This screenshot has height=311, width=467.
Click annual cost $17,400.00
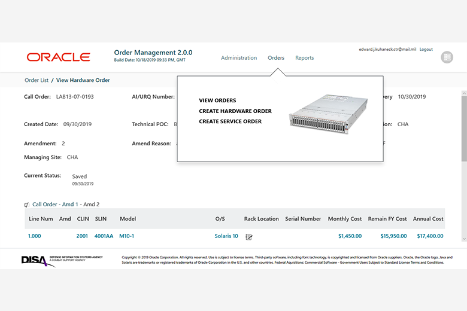(x=430, y=236)
